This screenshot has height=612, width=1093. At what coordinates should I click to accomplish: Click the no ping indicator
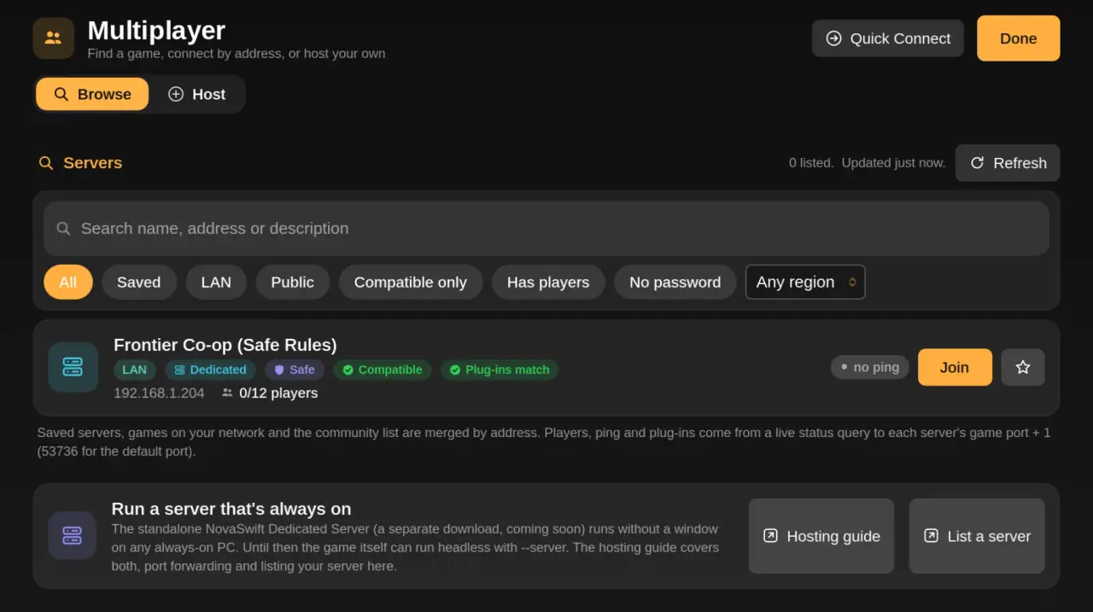[x=870, y=367]
